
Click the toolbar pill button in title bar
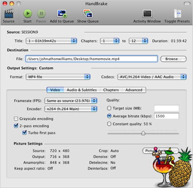[187, 4]
